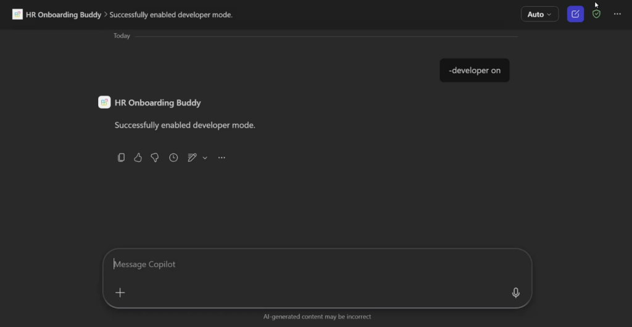Click the microphone icon

tap(516, 292)
